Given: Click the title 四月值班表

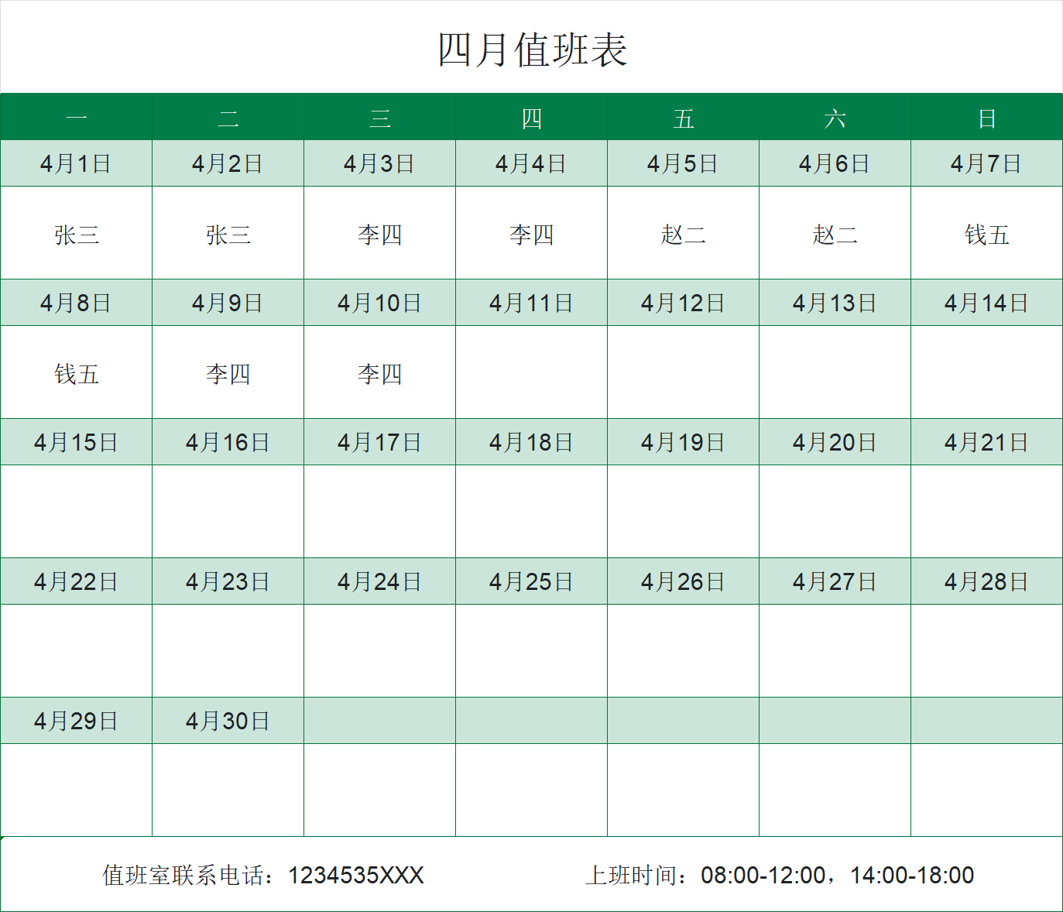Looking at the screenshot, I should pos(532,48).
